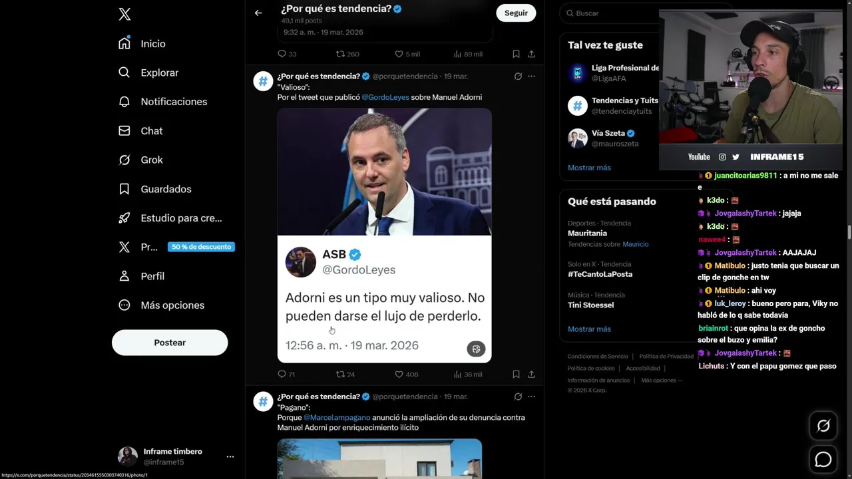Viewport: 852px width, 479px height.
Task: Go back with the arrow icon
Action: point(258,13)
